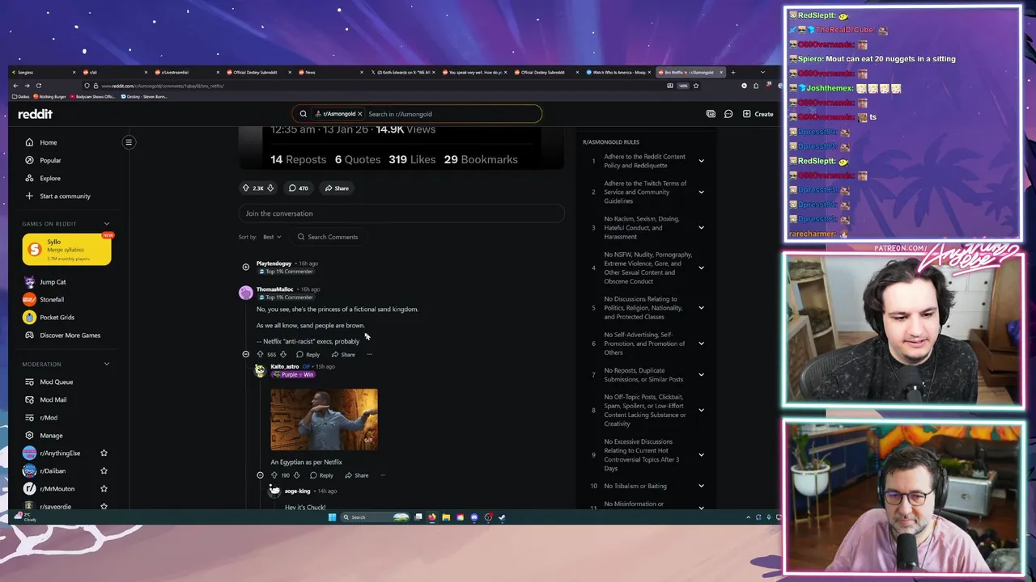Expand rule 1 Adhere to Reddit Content Policy
1036x582 pixels.
pos(701,161)
